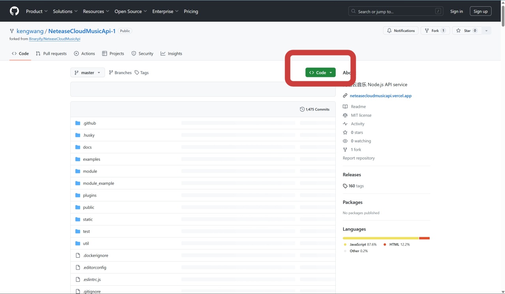
Task: Expand the Product menu
Action: [37, 11]
